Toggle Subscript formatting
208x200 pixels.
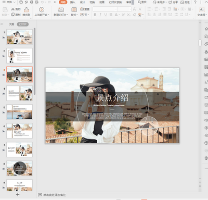click(x=128, y=15)
